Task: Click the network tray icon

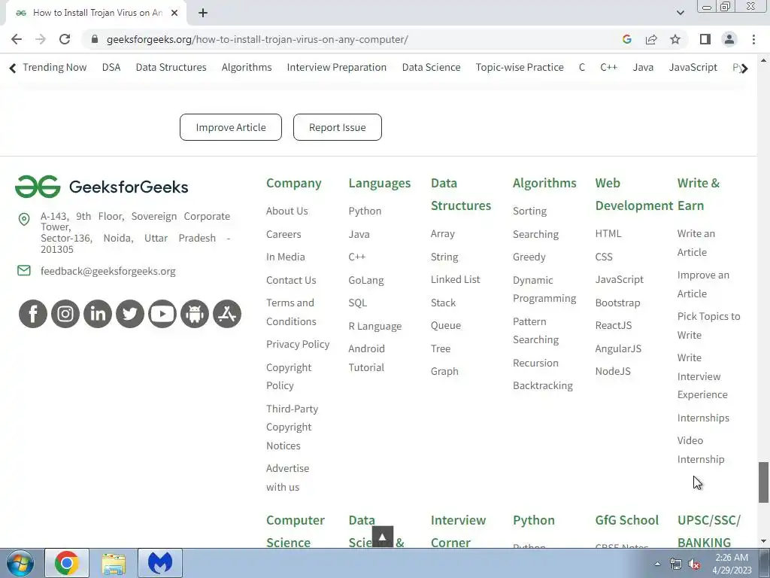Action: [676, 564]
